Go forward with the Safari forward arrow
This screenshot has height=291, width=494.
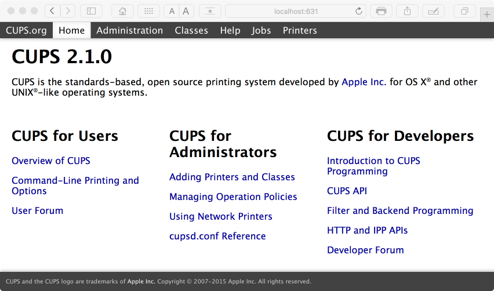68,11
